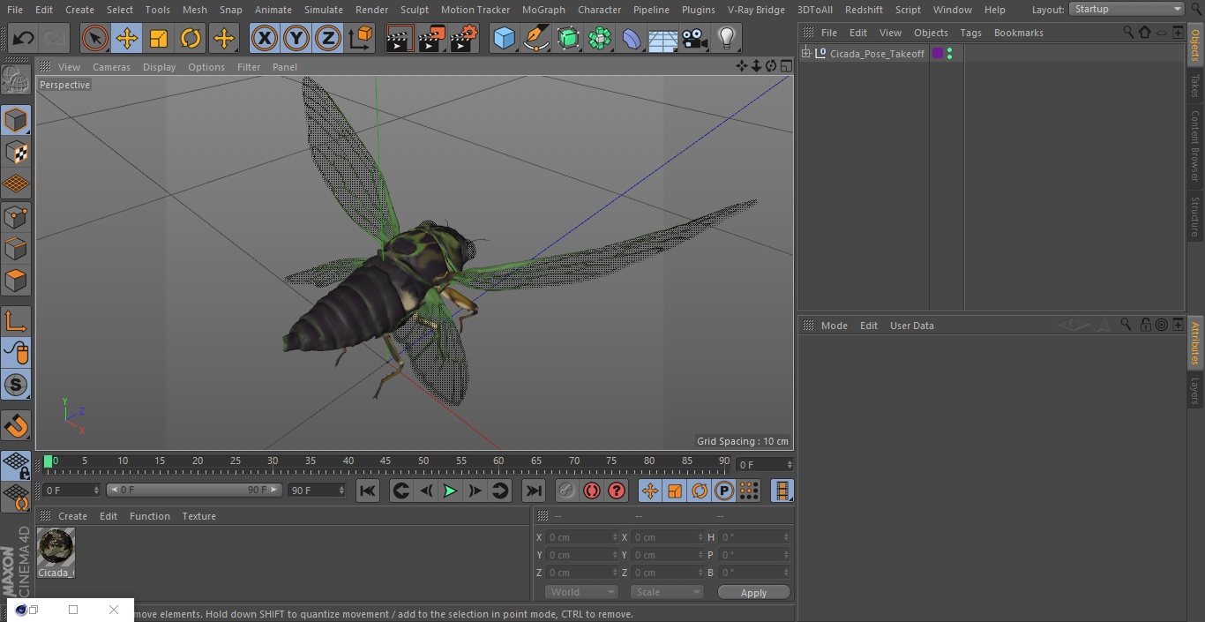Activate the Rotate tool

(x=191, y=38)
